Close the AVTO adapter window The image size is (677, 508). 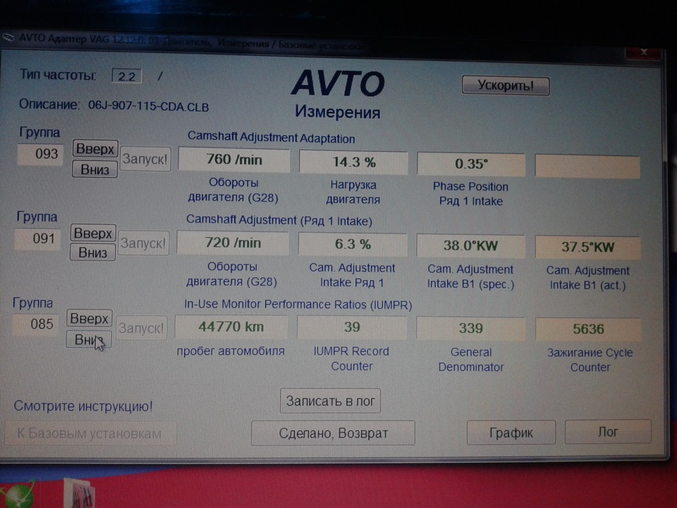[x=643, y=52]
